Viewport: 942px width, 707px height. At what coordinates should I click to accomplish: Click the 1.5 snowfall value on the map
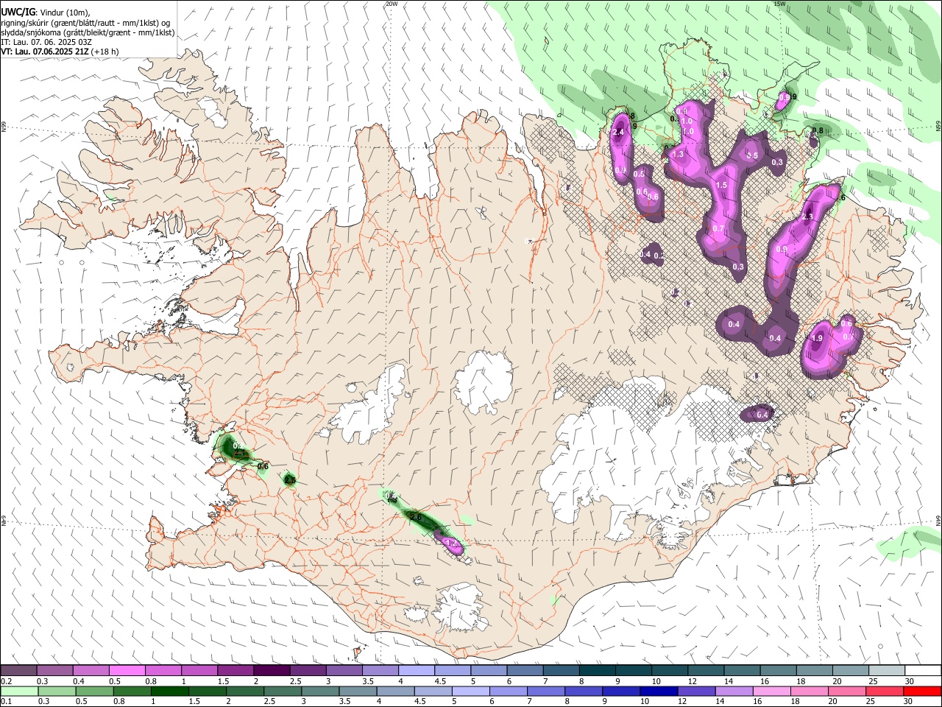click(721, 186)
